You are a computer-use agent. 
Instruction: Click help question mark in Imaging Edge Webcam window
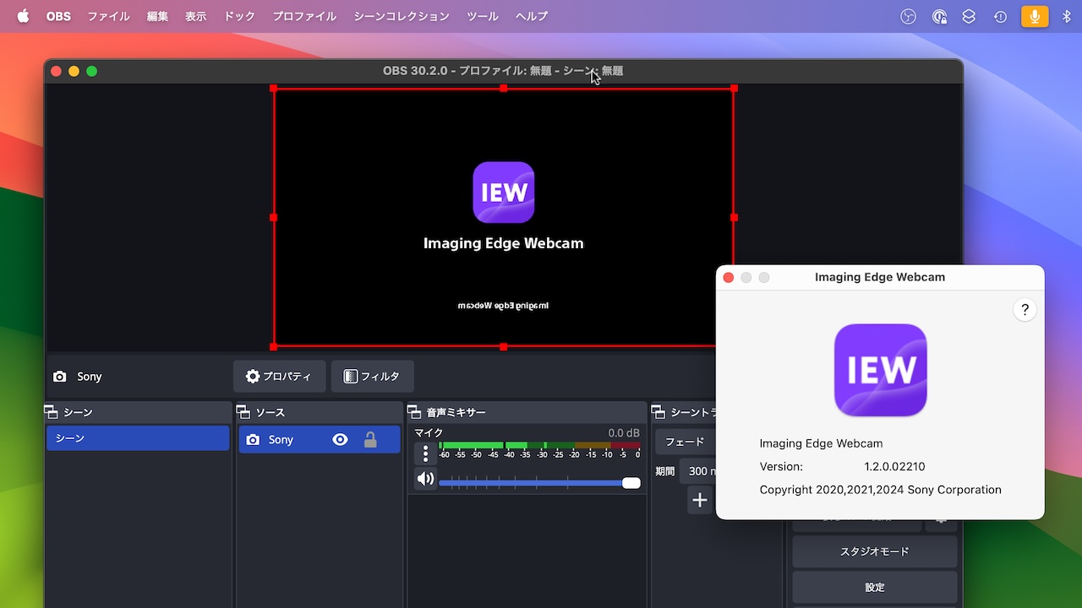pos(1025,310)
